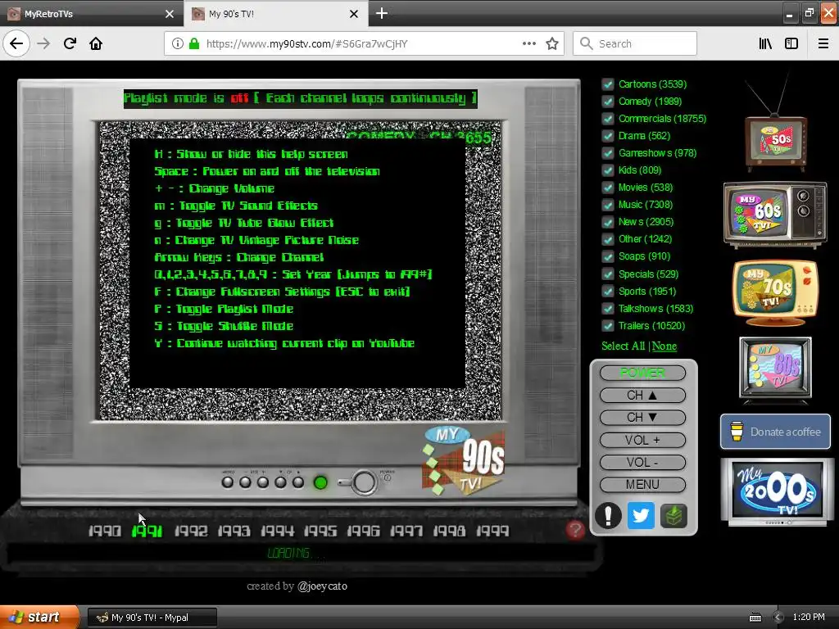This screenshot has height=629, width=839.
Task: Open the page actions three-dot menu
Action: pos(529,43)
